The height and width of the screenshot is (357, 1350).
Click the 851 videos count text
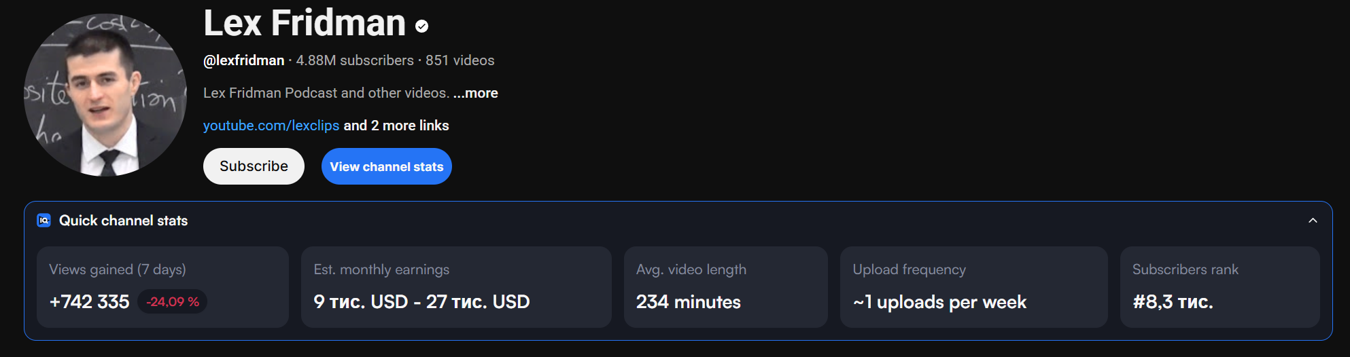[x=460, y=60]
